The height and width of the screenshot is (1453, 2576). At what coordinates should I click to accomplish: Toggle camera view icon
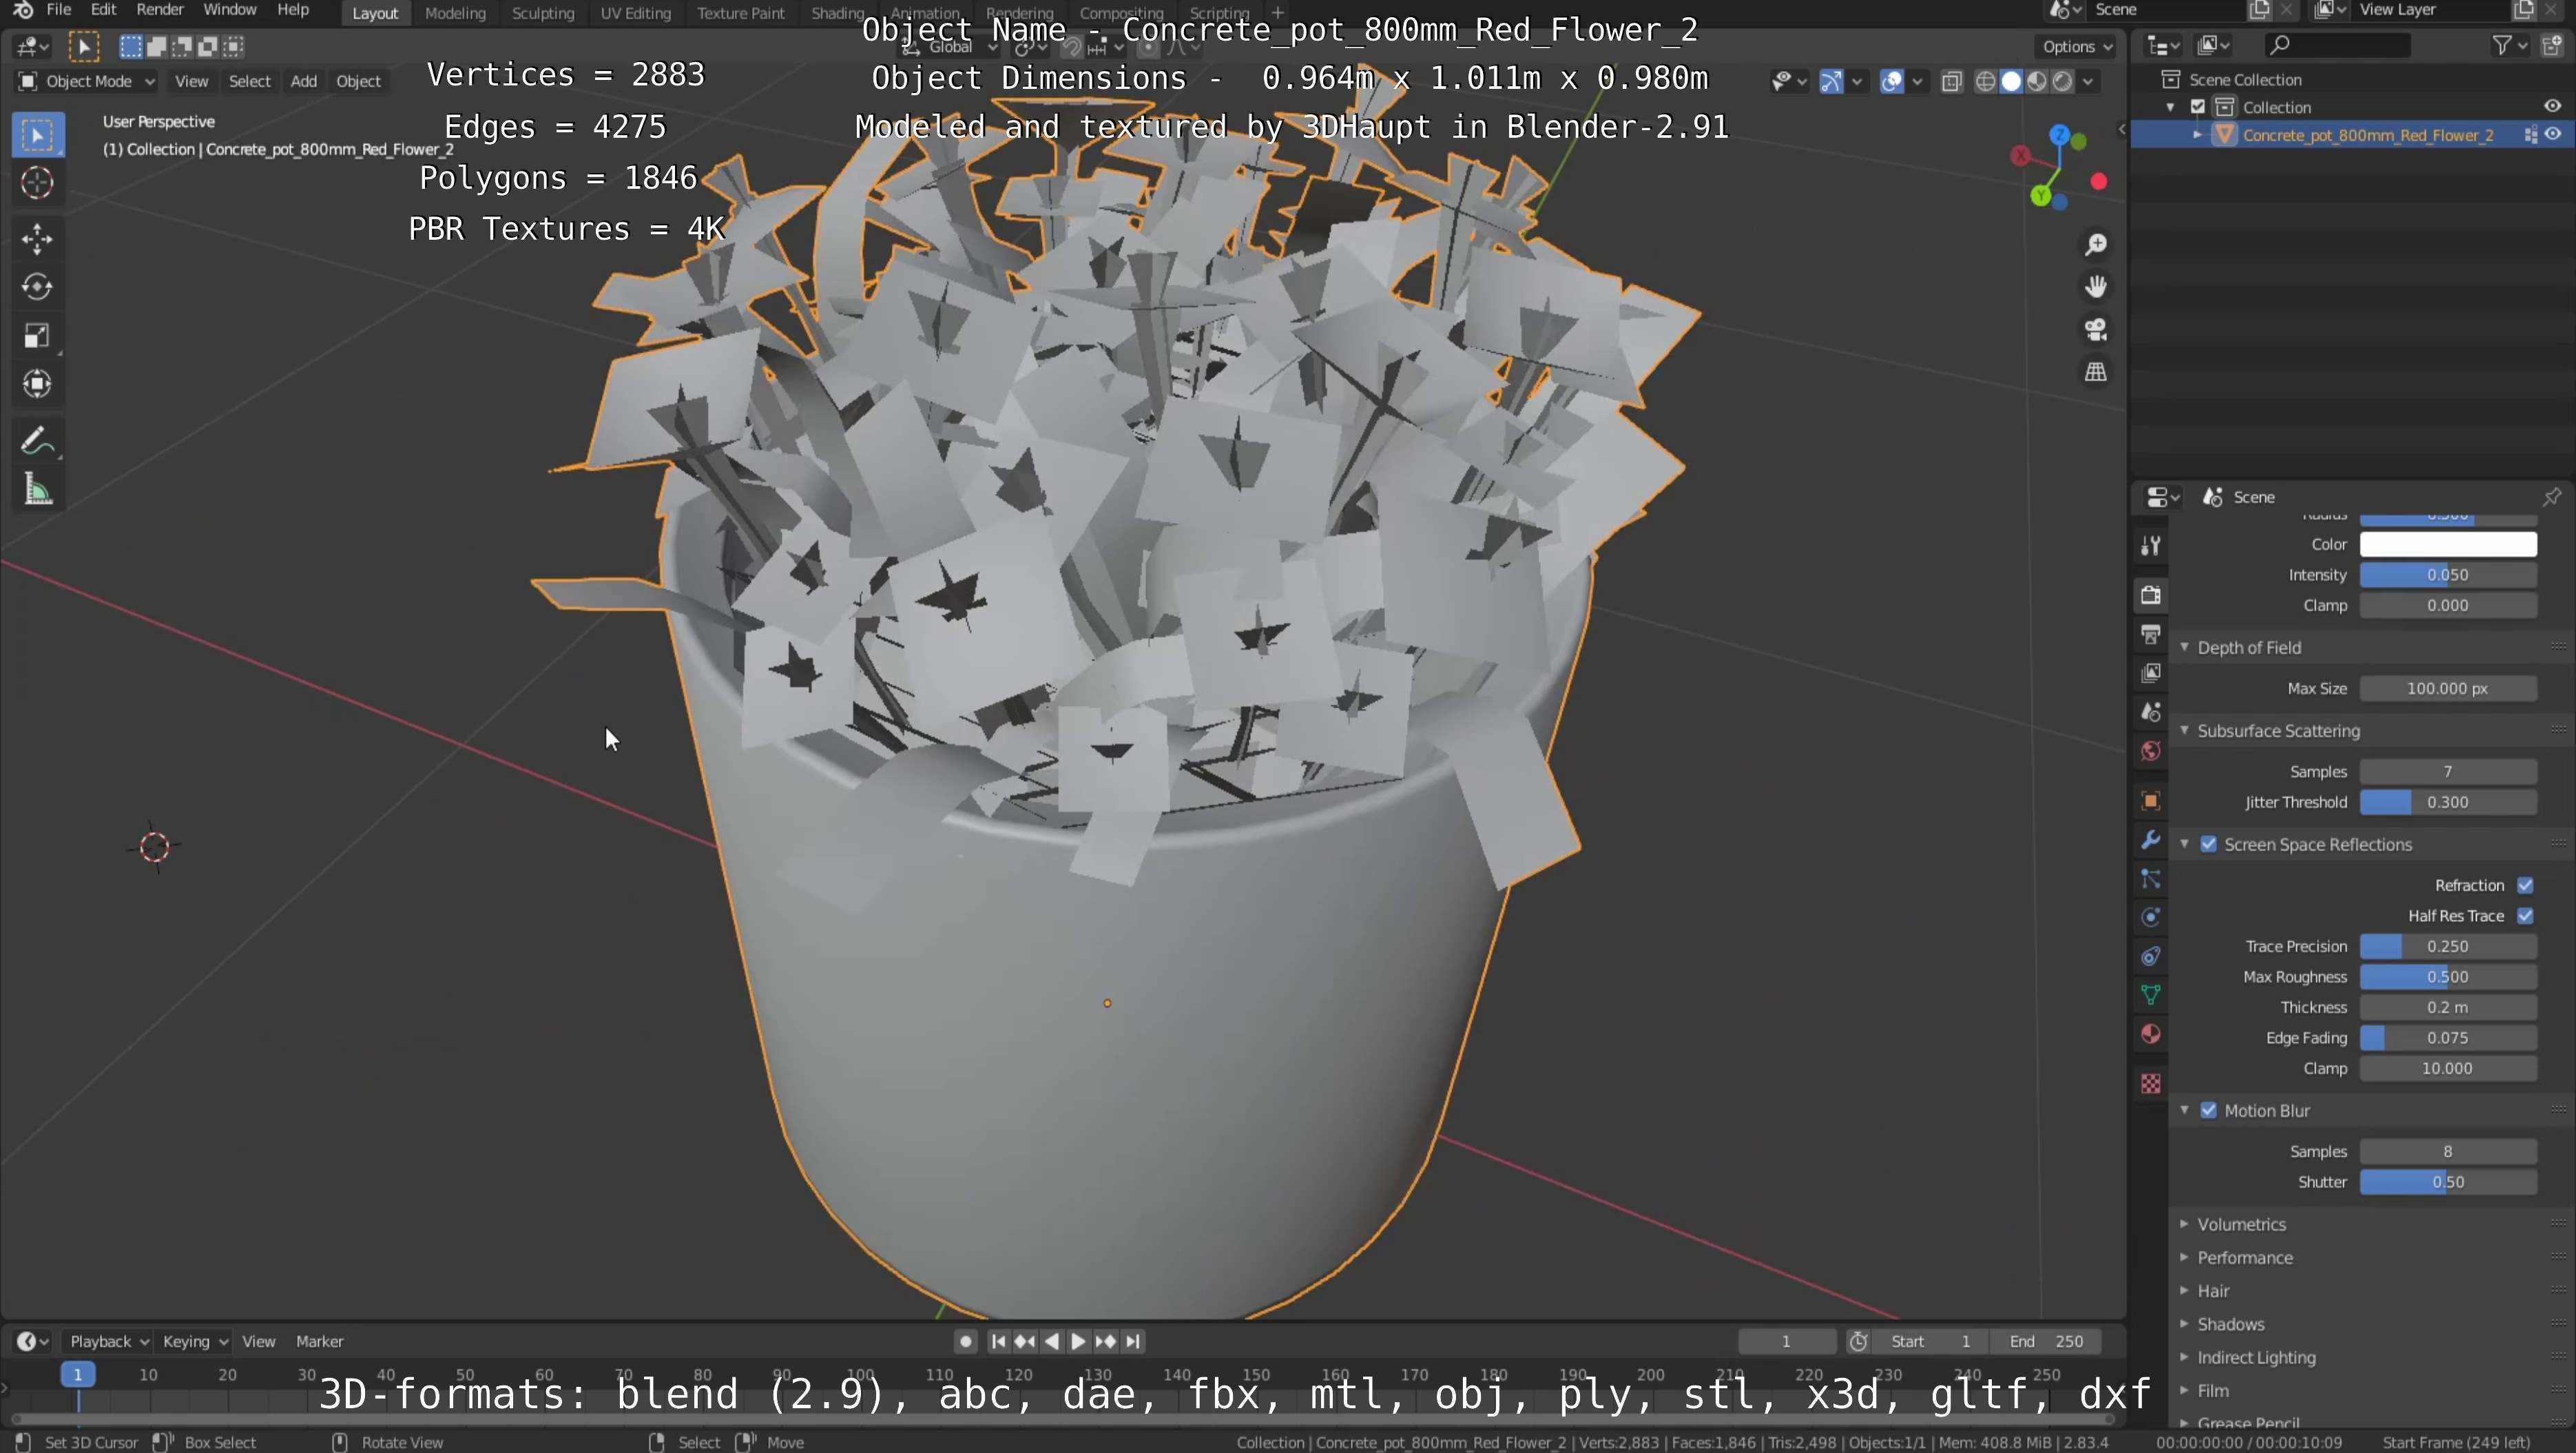point(2095,329)
